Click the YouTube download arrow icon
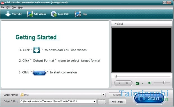 coord(8,14)
